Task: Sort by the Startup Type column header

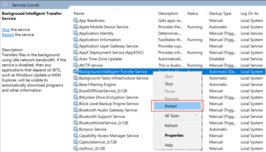Action: coord(220,13)
